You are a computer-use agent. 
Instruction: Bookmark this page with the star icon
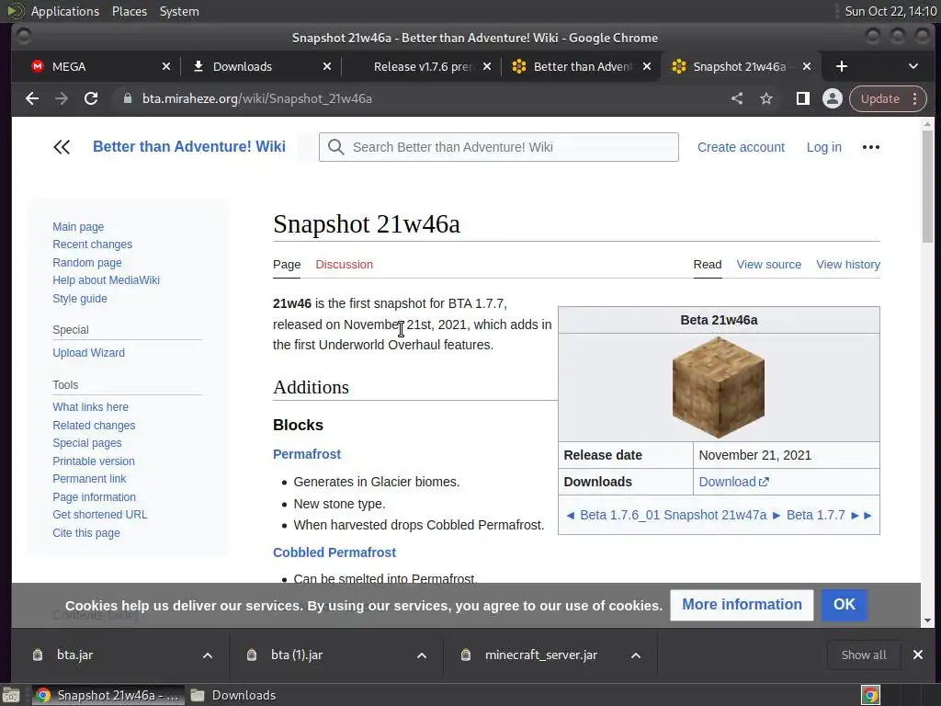[766, 98]
